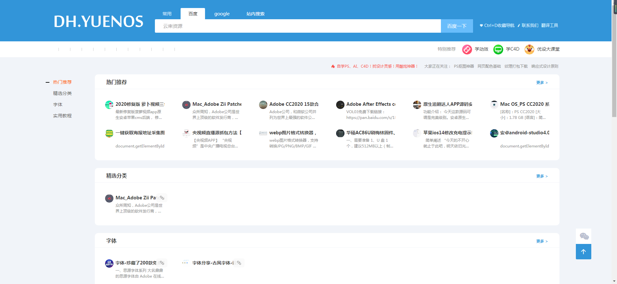Viewport: 617px width, 284px height.
Task: Expand 更多 in the 字体 section
Action: point(542,241)
